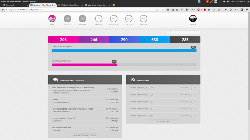Switch to the Facebook tab
Viewport: 250px width, 140px height.
(15, 5)
